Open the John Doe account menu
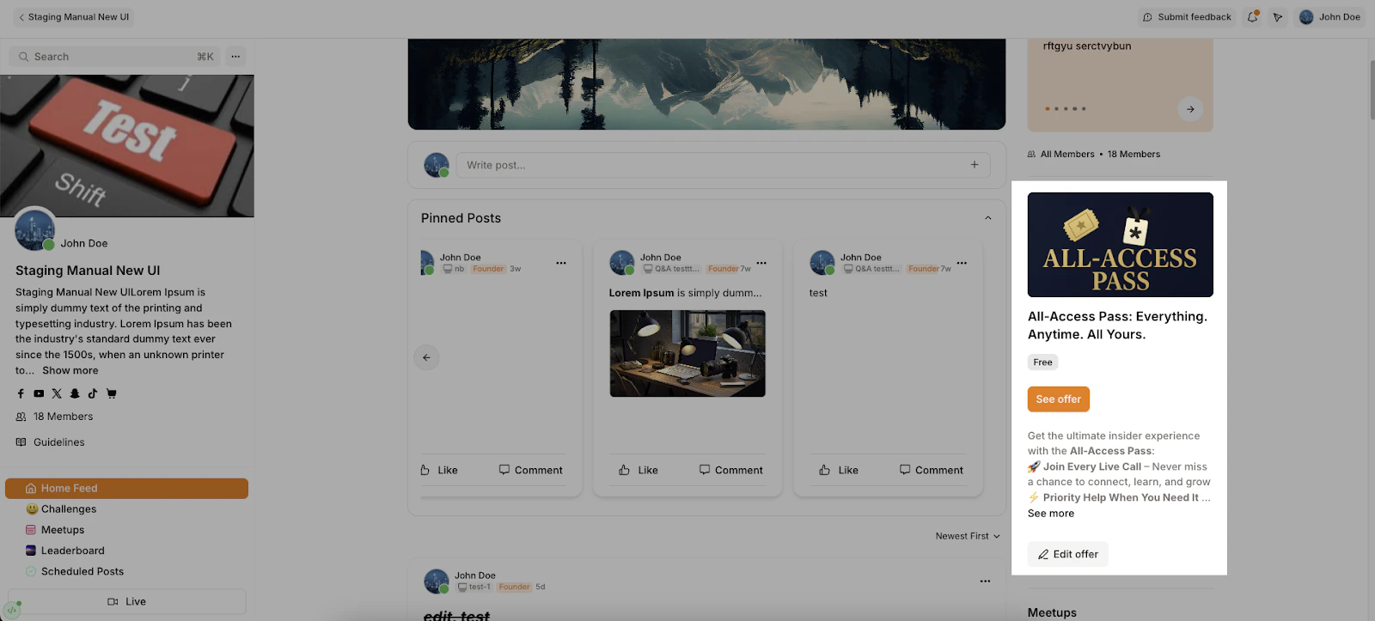 click(1330, 17)
